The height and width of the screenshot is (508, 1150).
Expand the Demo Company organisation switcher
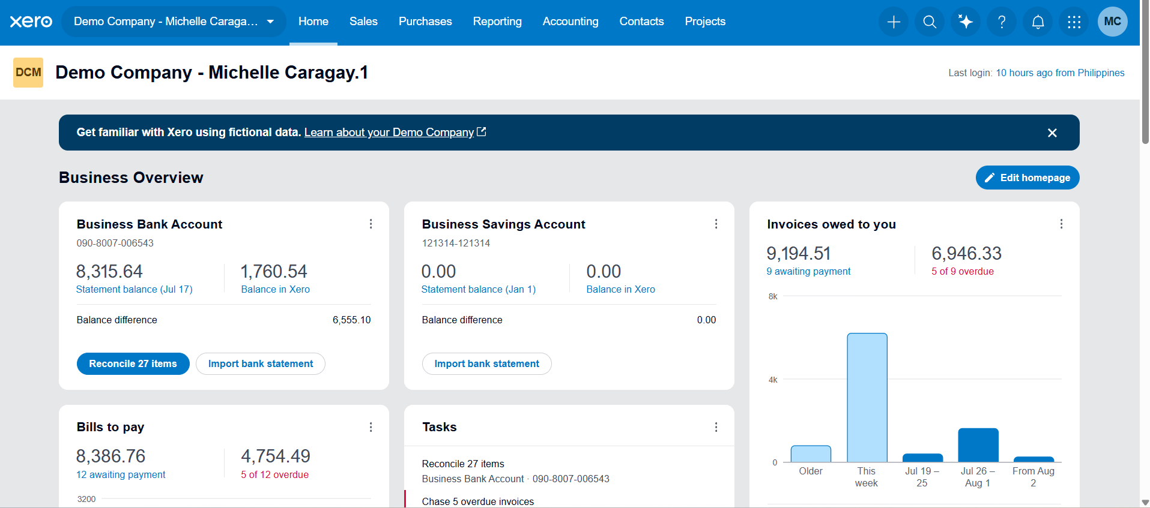[174, 22]
